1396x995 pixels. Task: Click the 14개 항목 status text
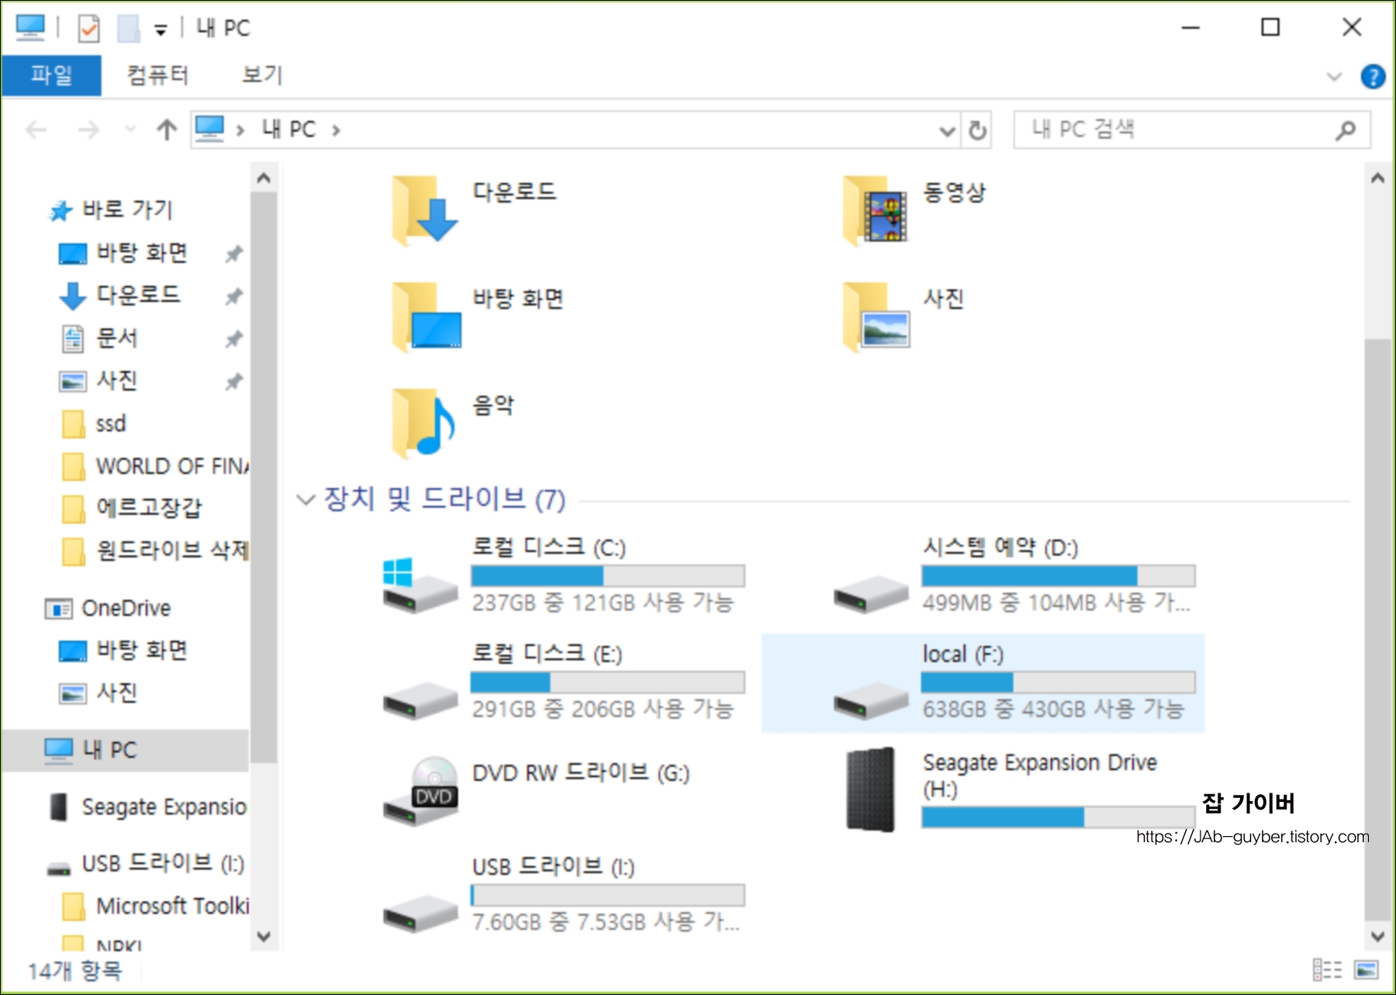click(75, 970)
